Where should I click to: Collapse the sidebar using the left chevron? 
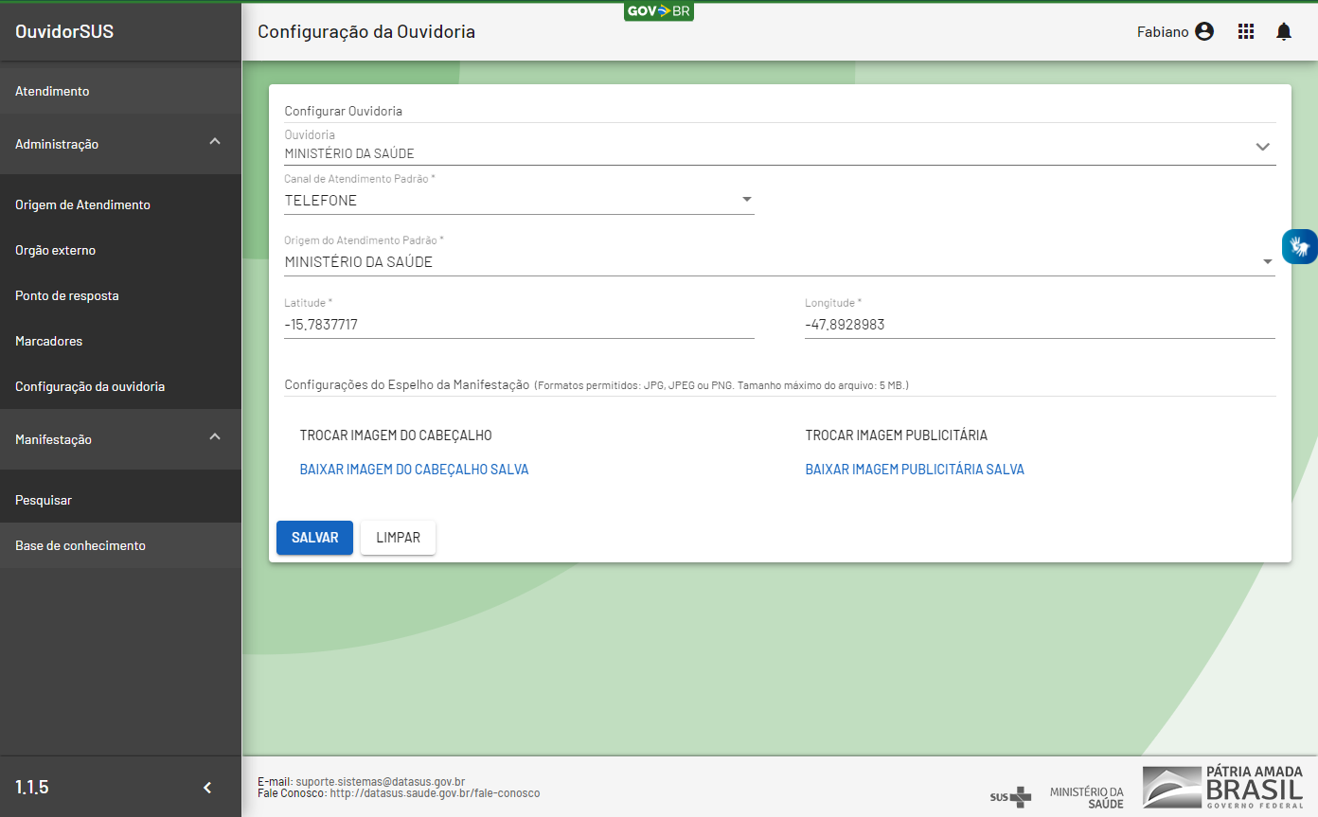pyautogui.click(x=207, y=788)
